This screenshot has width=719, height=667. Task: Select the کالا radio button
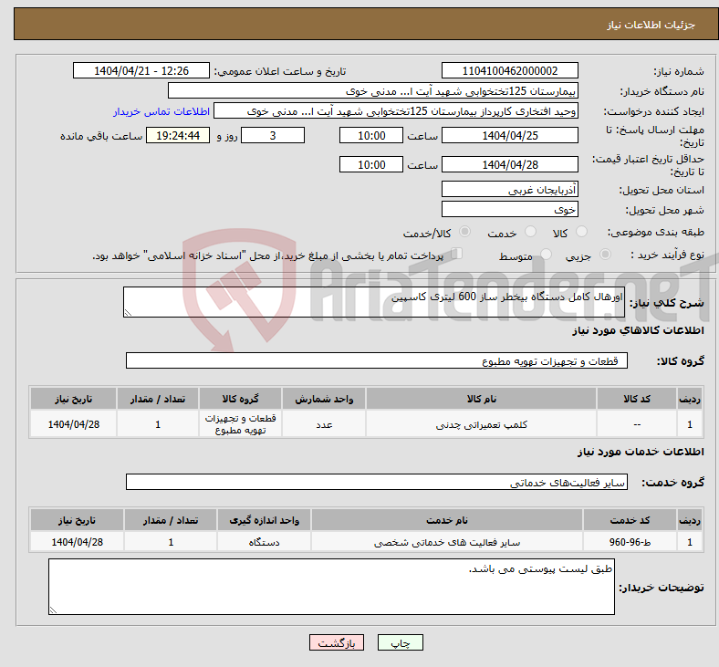point(581,232)
